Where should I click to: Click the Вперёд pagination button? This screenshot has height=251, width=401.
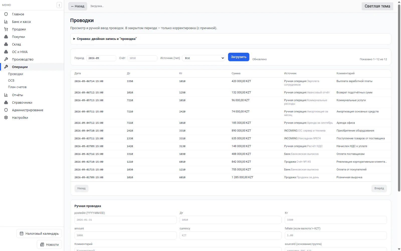coord(379,189)
